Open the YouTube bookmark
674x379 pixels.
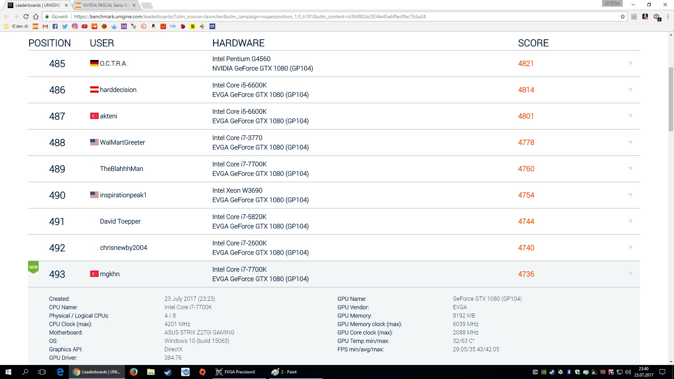[85, 26]
